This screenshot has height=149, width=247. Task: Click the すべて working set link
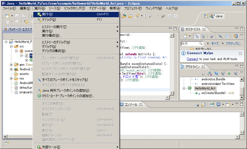(215, 43)
